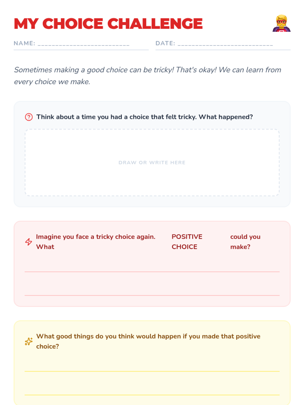Click the second pink answer line
This screenshot has width=304, height=405.
pos(152,295)
